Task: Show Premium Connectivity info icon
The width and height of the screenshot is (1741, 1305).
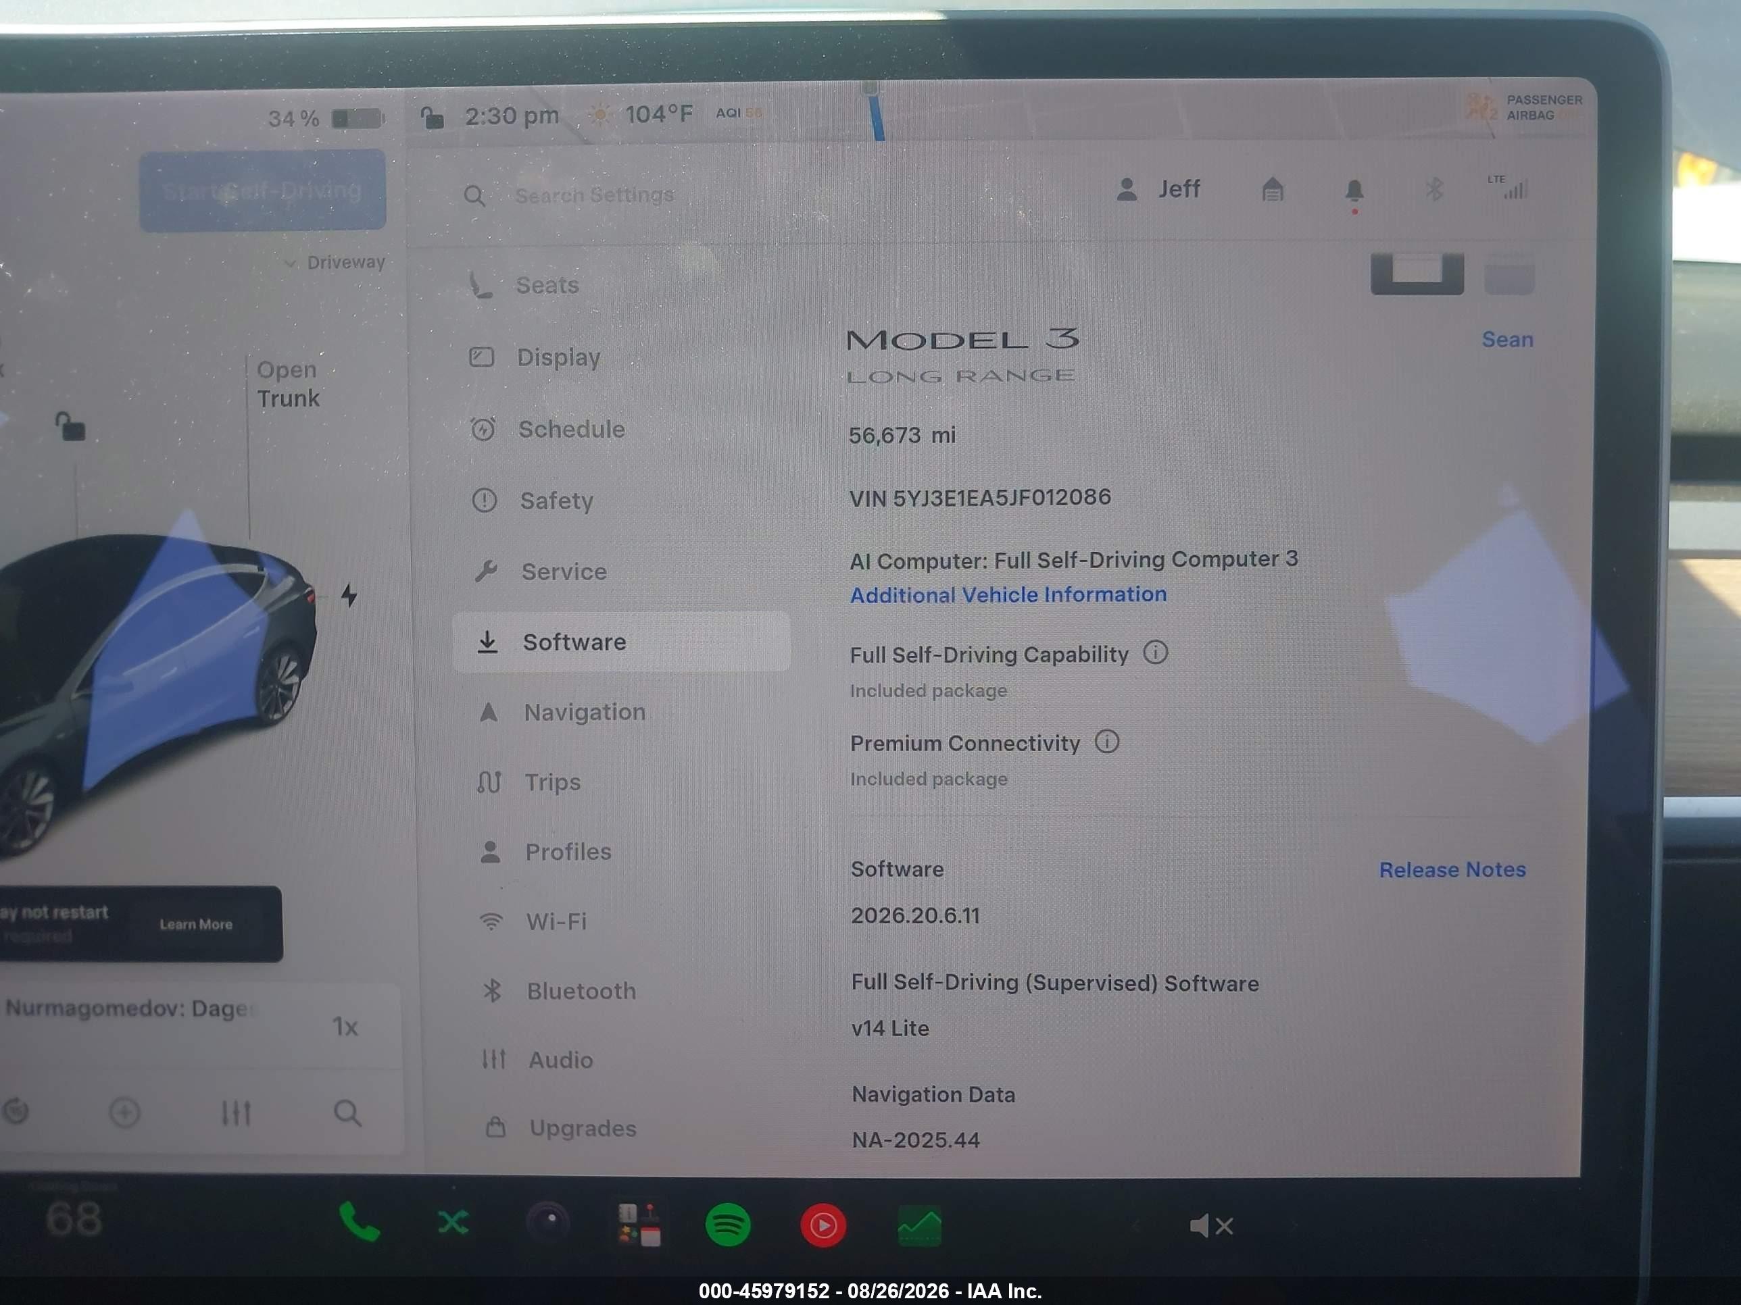Action: click(1106, 741)
